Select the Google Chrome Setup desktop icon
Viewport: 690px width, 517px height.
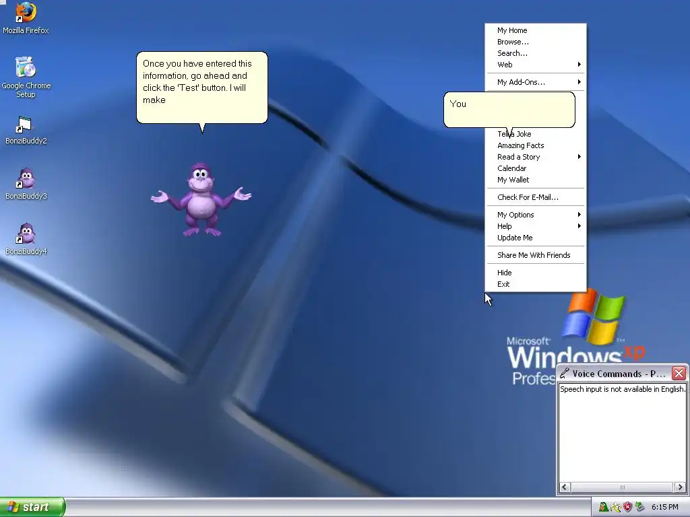point(26,77)
